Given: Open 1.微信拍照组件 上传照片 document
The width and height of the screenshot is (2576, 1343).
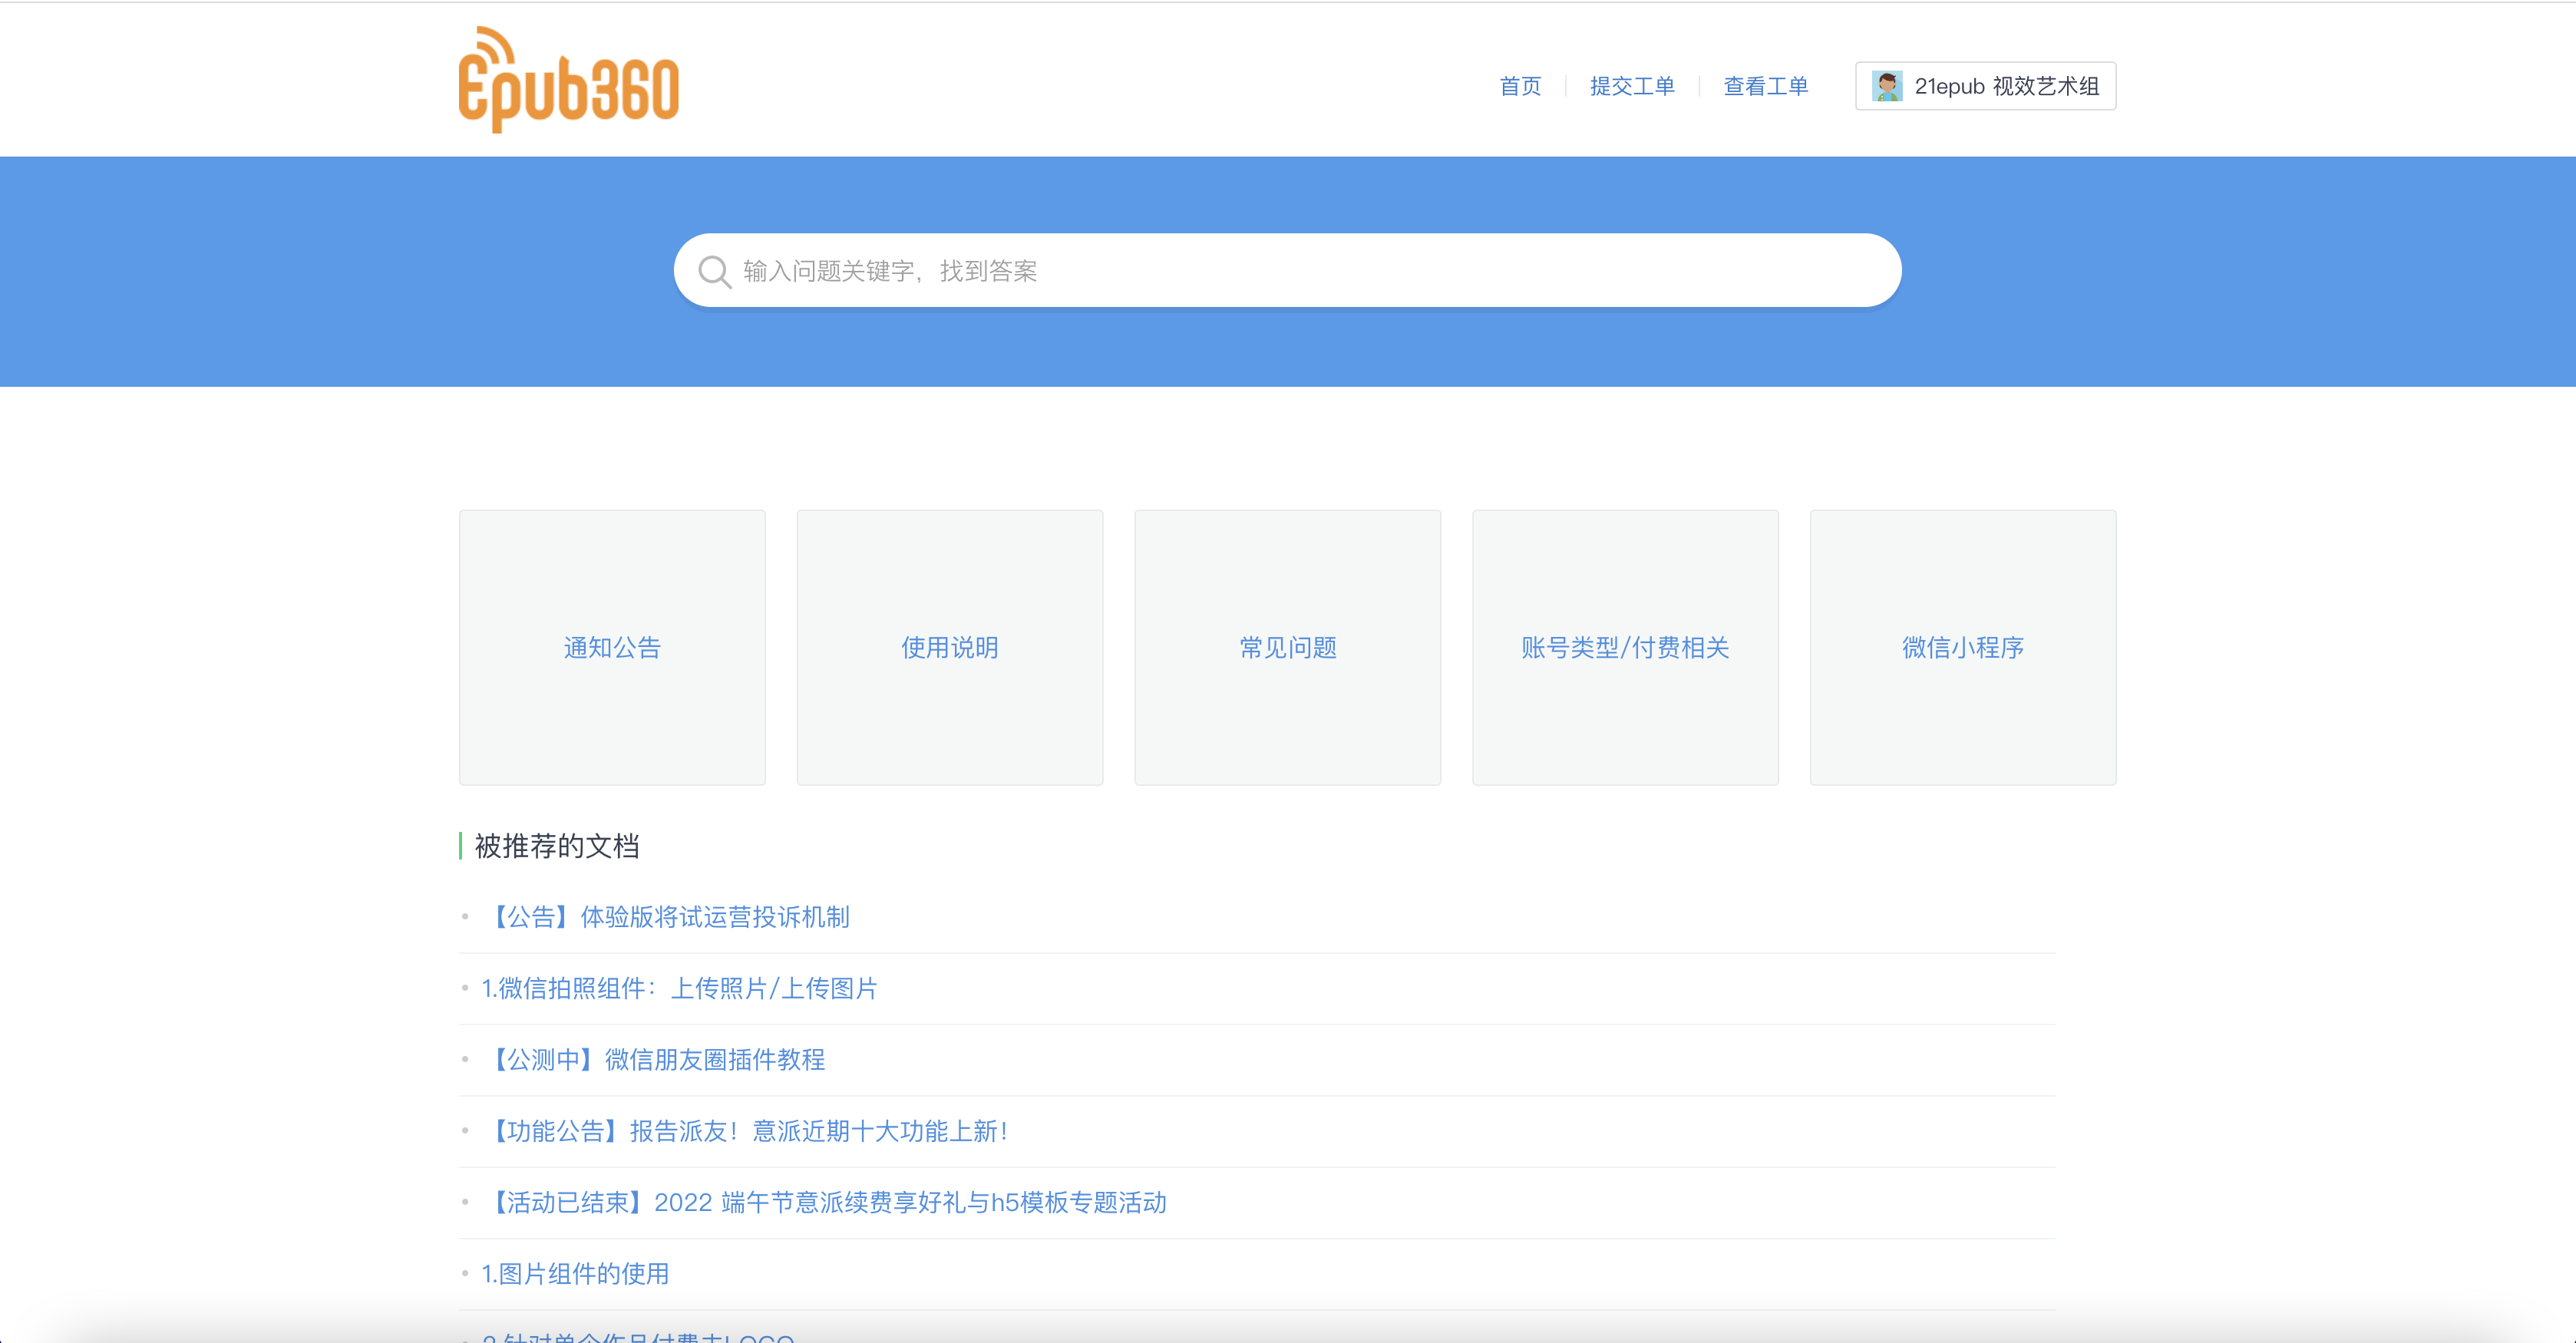Looking at the screenshot, I should 679,988.
